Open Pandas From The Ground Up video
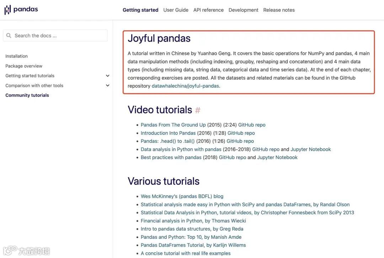Screen dimensions: 384x258 click(x=173, y=125)
